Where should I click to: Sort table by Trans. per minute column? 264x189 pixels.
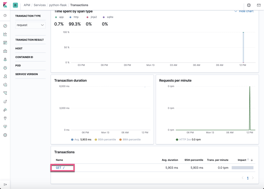point(218,160)
